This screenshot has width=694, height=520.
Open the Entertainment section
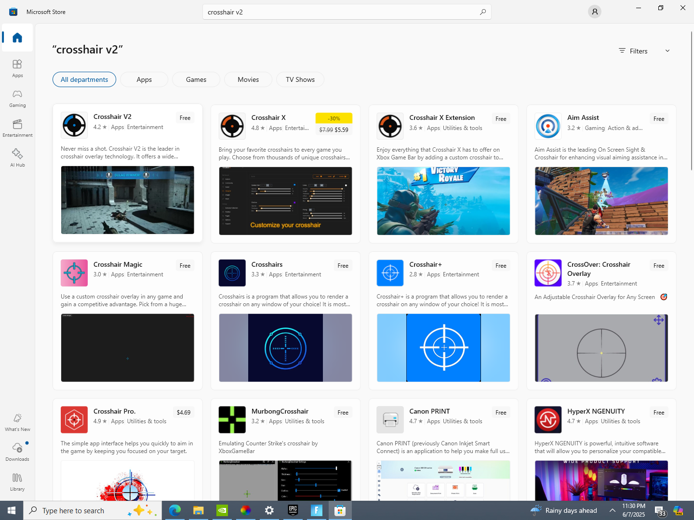[17, 128]
